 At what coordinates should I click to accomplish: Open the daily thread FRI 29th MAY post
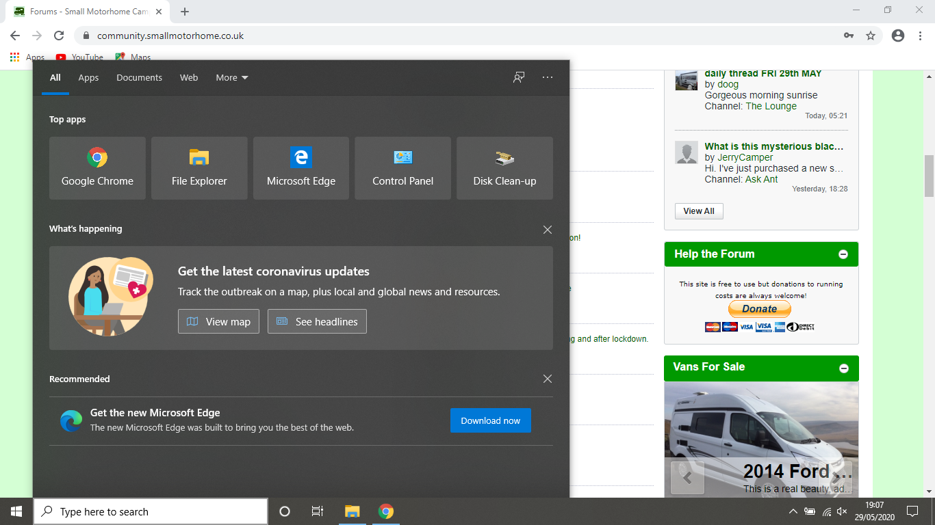763,73
